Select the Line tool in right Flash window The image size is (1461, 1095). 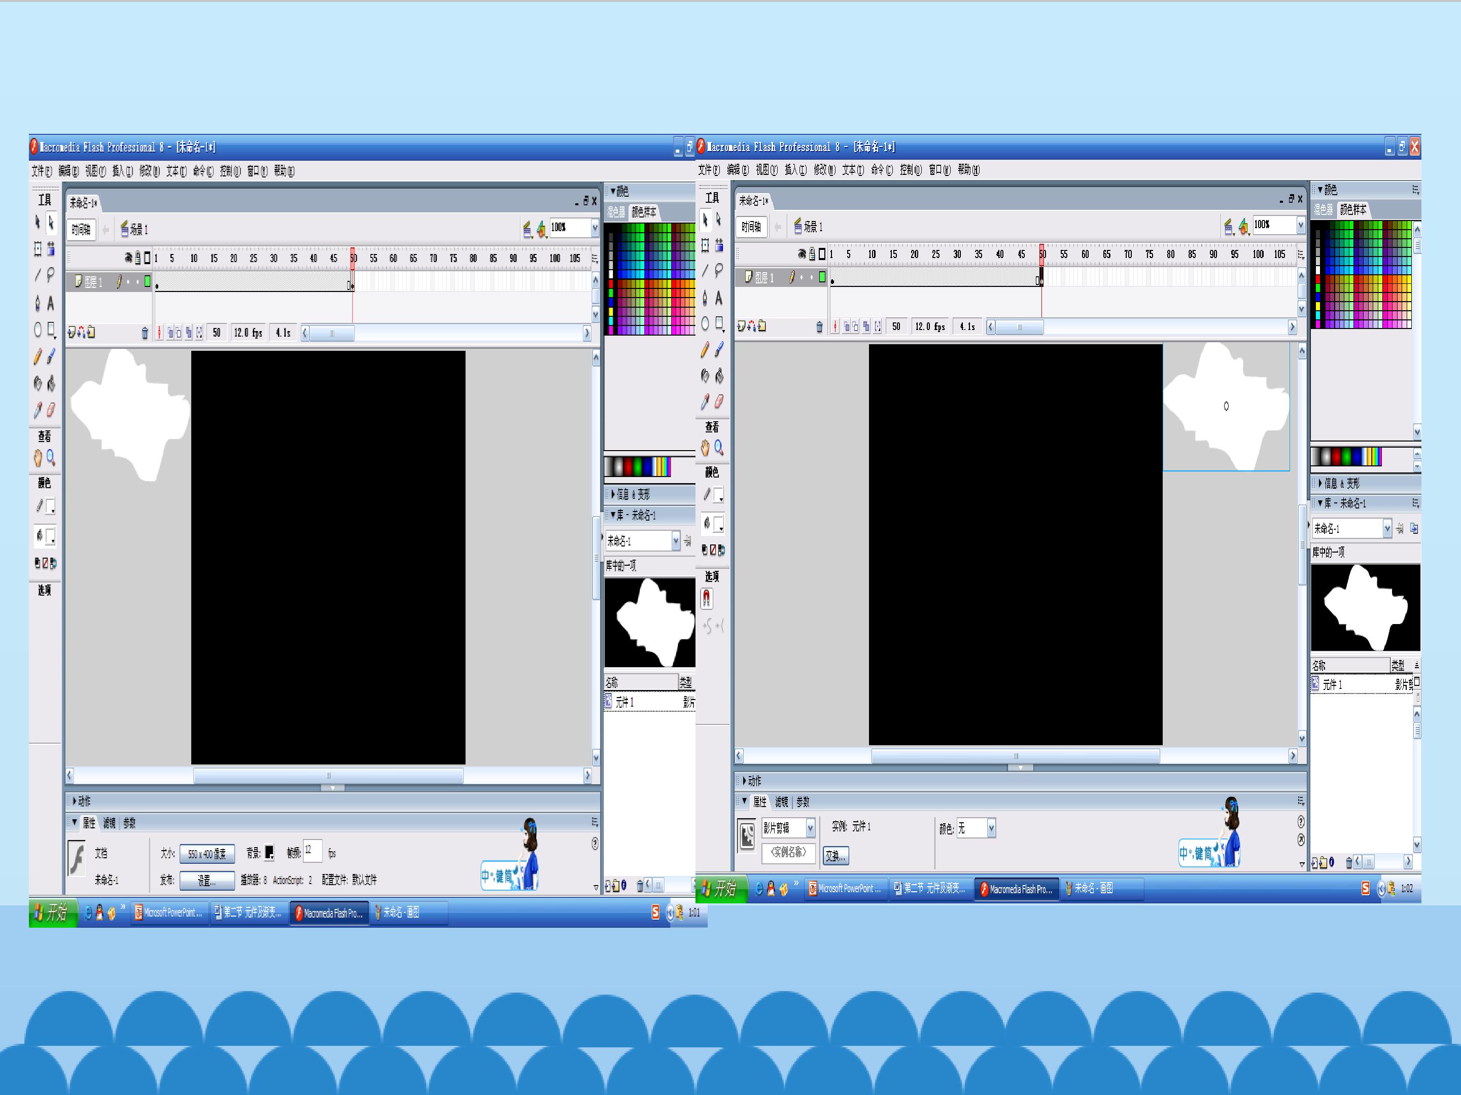[x=706, y=271]
